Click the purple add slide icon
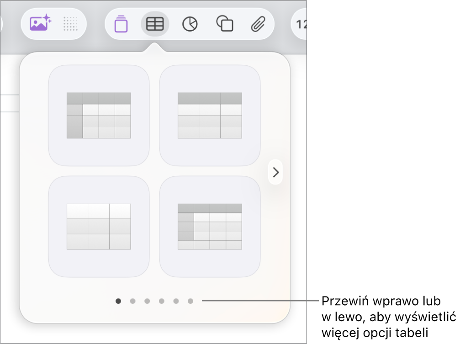460x344 pixels. [121, 24]
